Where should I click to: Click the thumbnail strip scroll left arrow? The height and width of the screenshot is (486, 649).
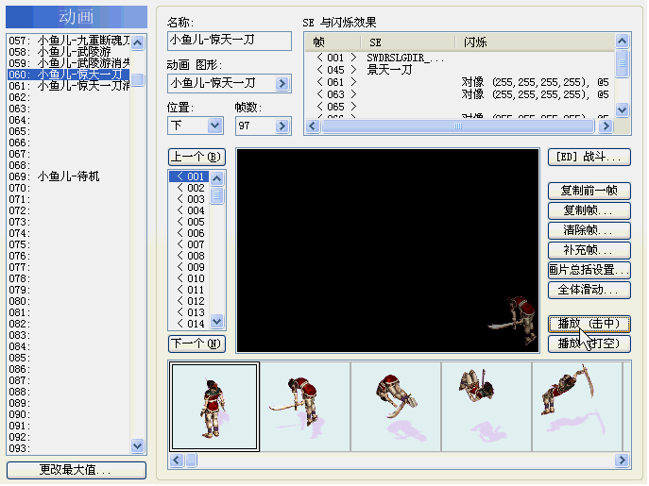tap(178, 460)
